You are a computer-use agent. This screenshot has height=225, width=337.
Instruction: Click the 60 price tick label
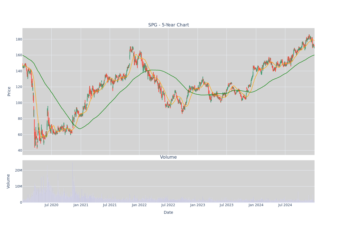coord(20,135)
